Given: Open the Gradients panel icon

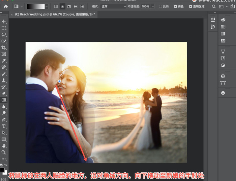Looking at the screenshot, I should [x=223, y=34].
